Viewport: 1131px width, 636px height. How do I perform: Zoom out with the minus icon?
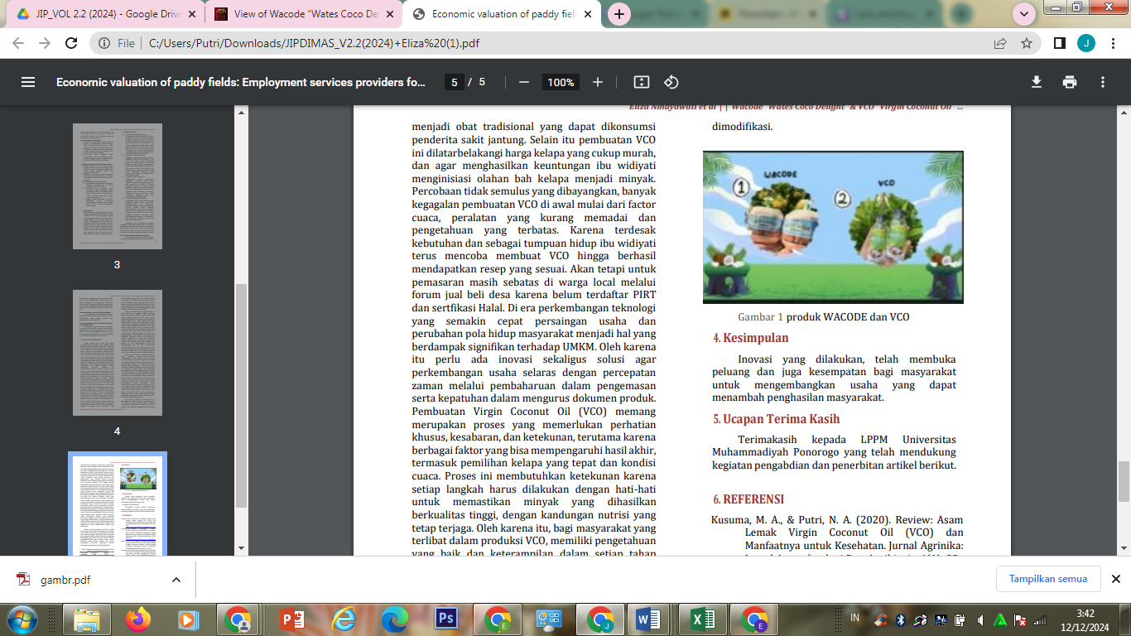pos(523,82)
